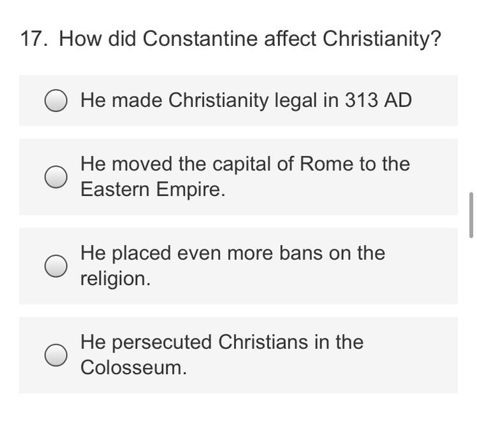
Task: Choose the radio button for moved the capital
Action: [x=56, y=177]
